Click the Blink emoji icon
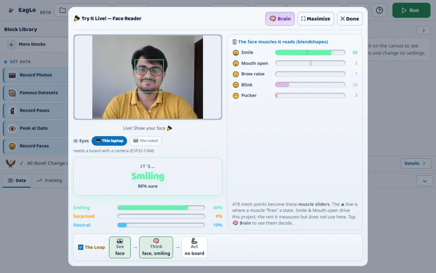 [236, 85]
